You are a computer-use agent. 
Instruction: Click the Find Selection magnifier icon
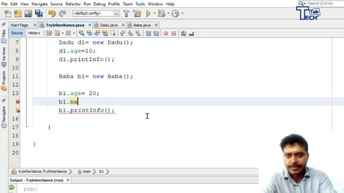tap(81, 33)
